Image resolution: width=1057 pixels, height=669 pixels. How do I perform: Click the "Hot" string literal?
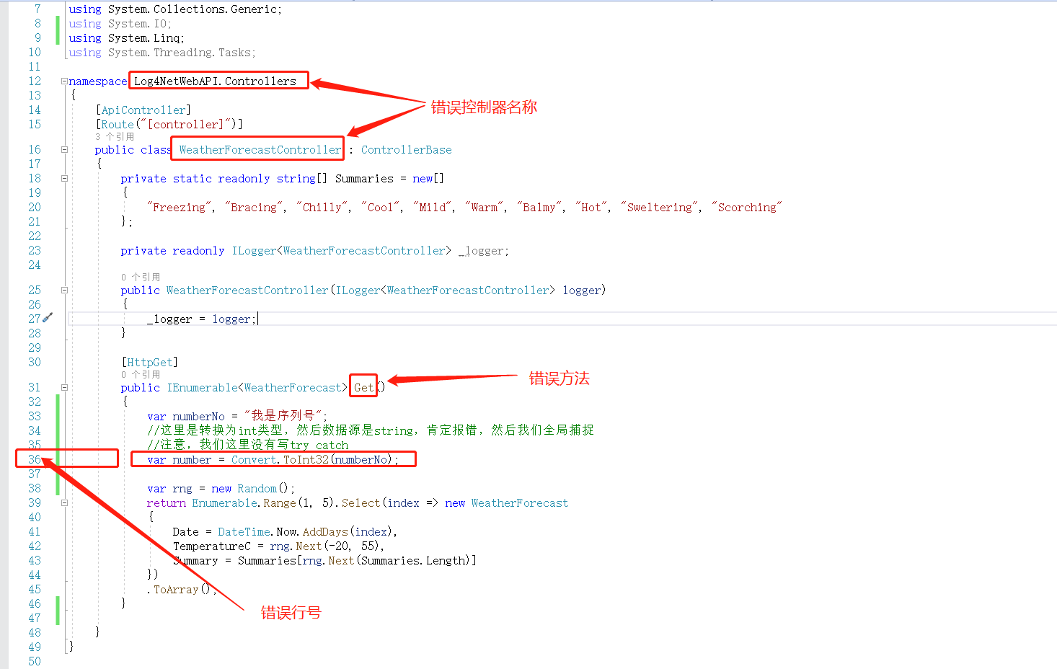point(591,208)
